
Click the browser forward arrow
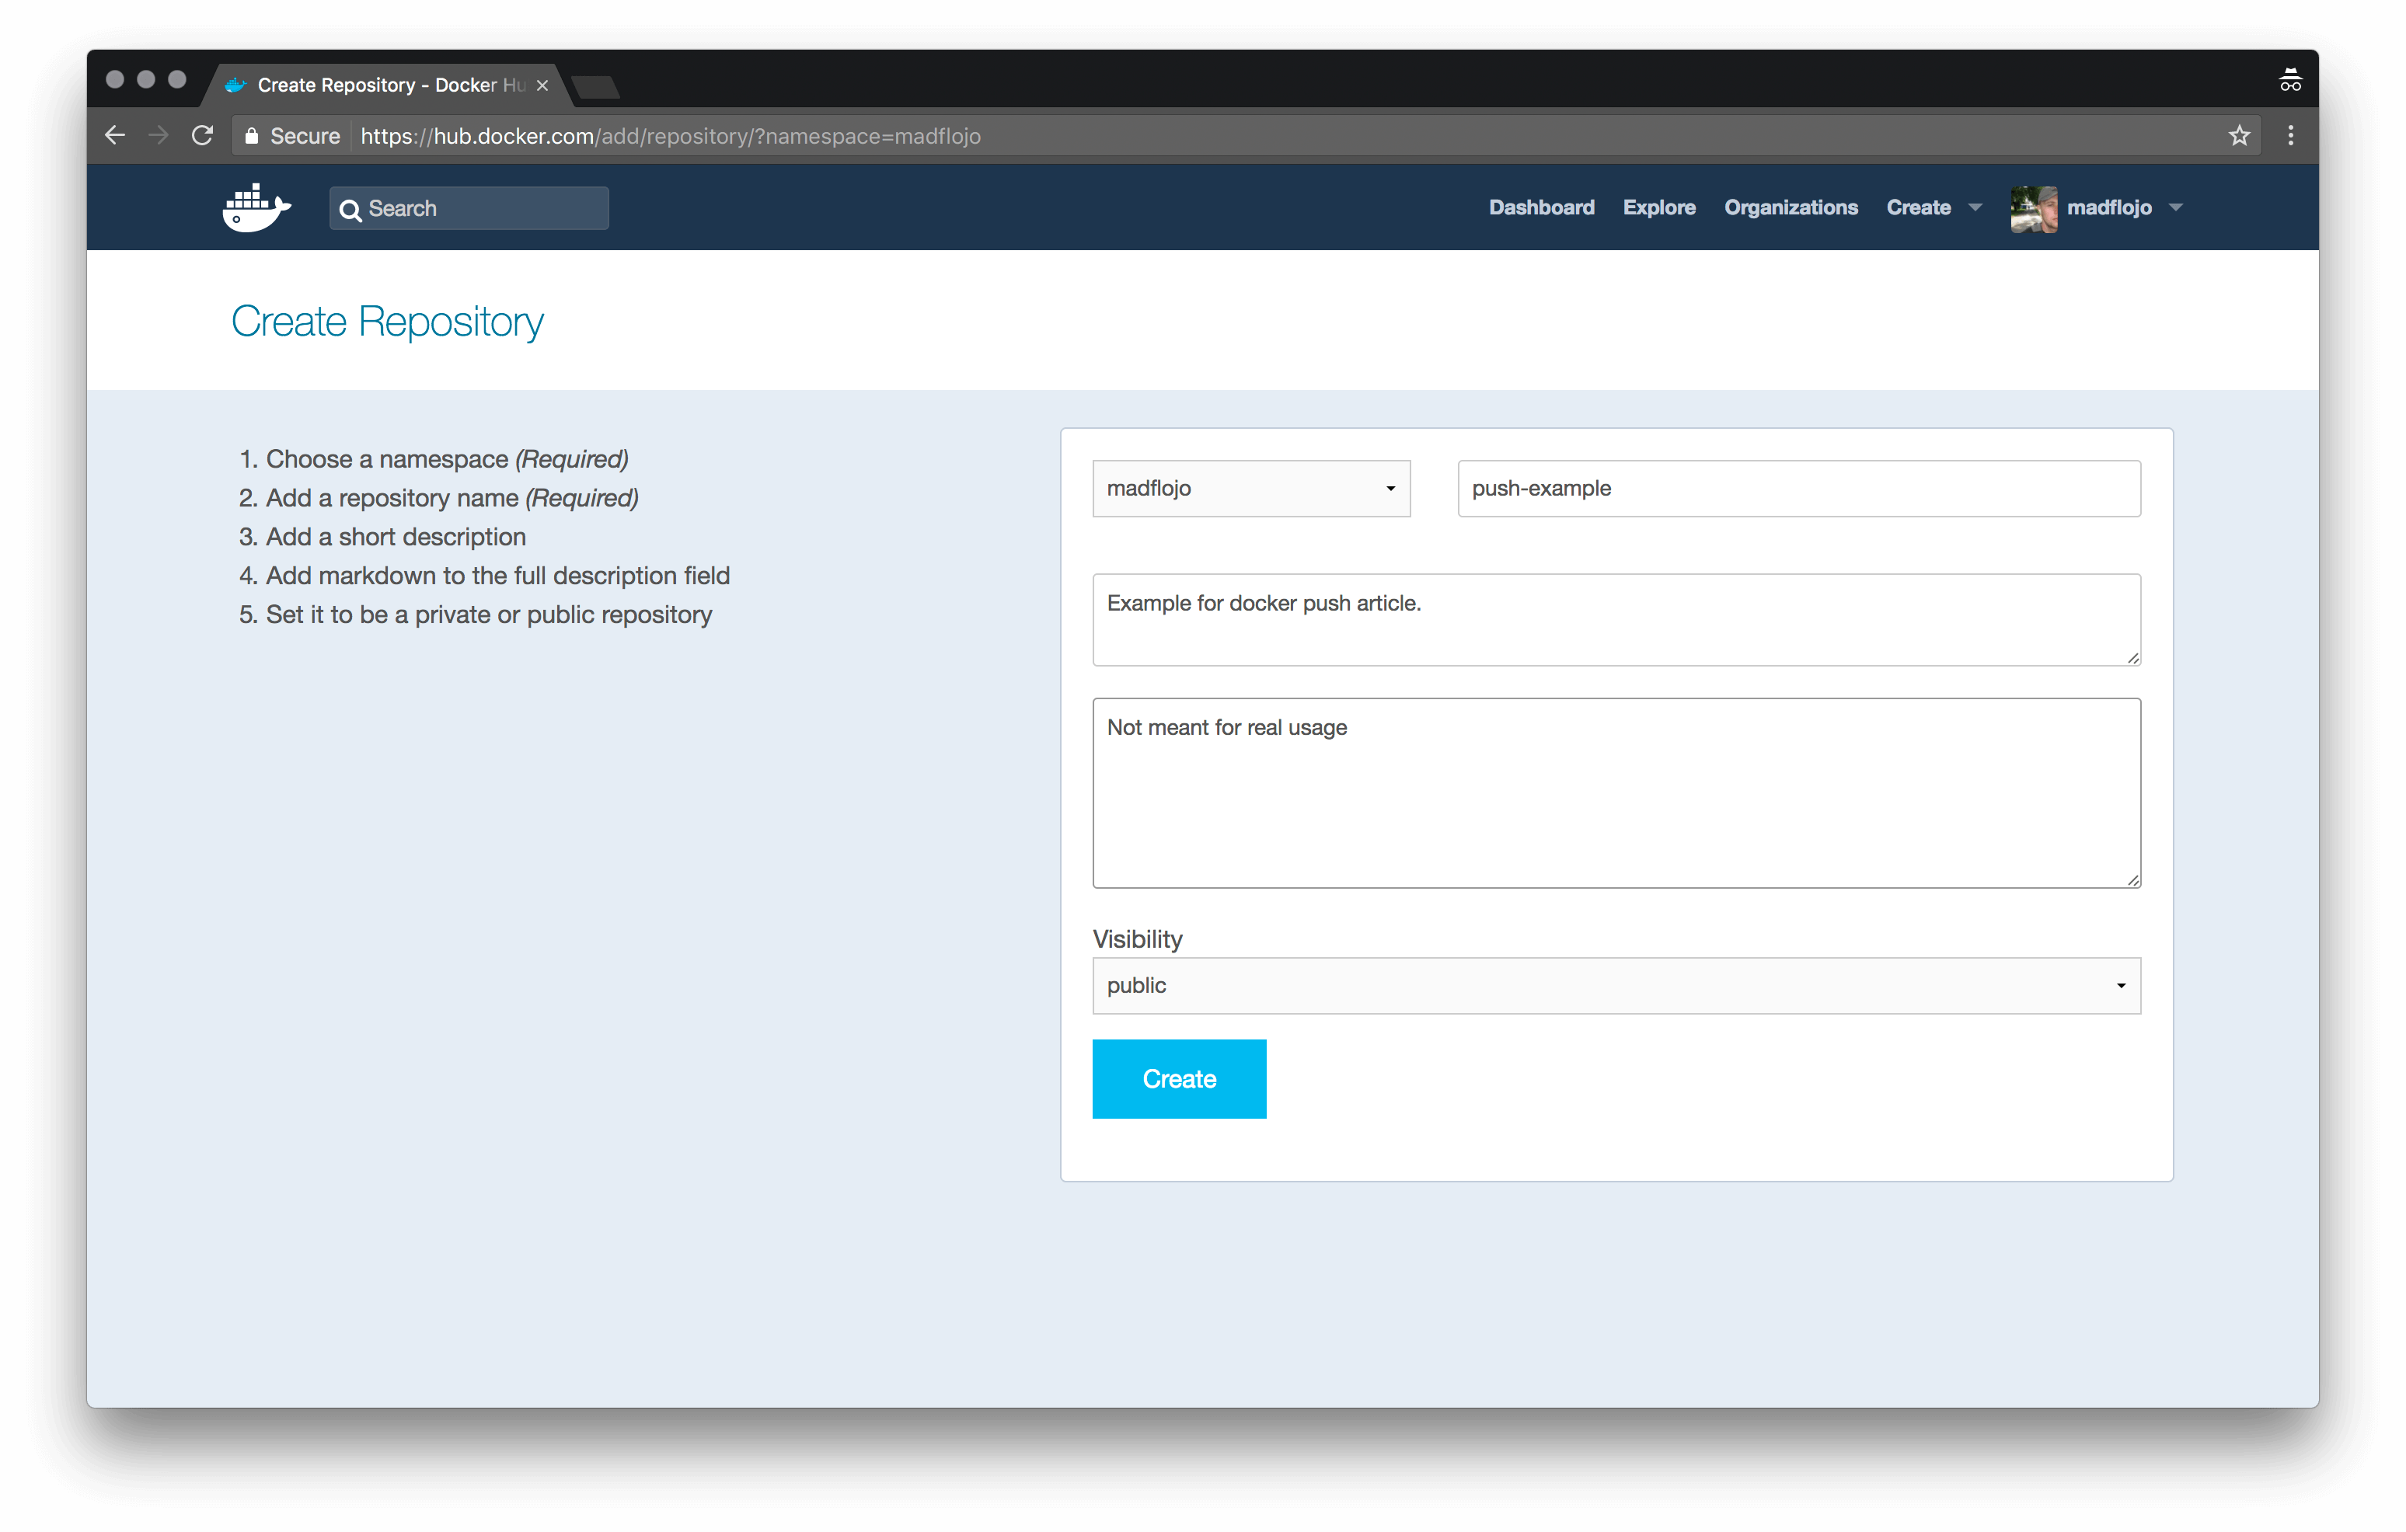pos(158,136)
